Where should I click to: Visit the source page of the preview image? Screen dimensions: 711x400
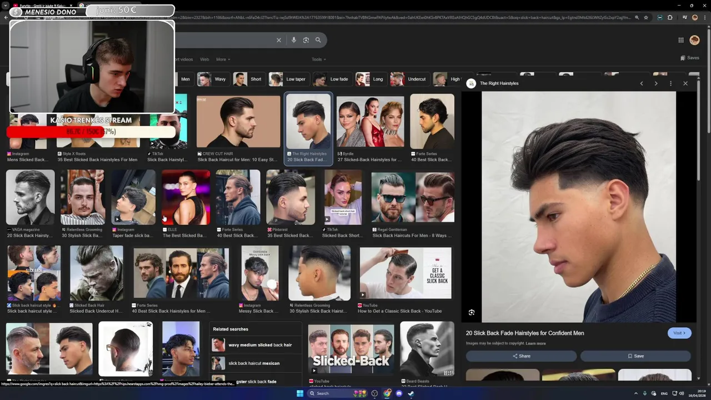(679, 333)
